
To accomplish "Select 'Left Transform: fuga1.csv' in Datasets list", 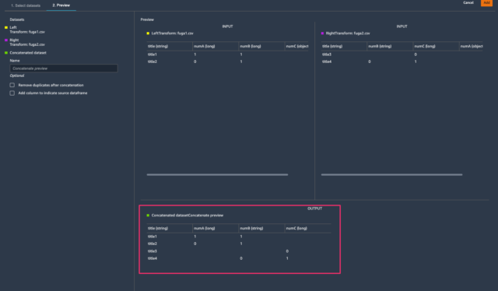I will tap(27, 30).
